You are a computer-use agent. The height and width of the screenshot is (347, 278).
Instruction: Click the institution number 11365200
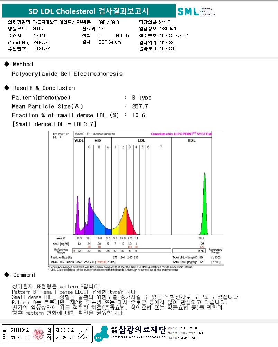(x=188, y=328)
